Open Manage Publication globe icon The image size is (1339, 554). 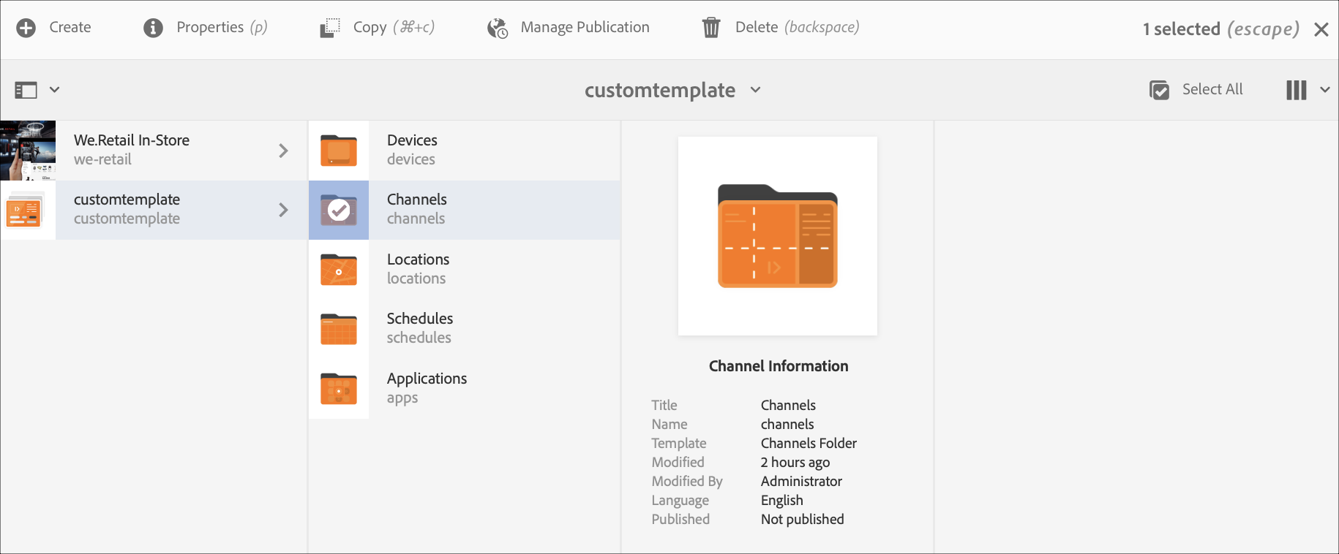coord(498,28)
